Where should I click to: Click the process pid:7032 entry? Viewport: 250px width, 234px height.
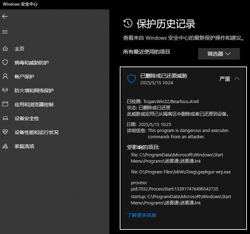(x=174, y=186)
